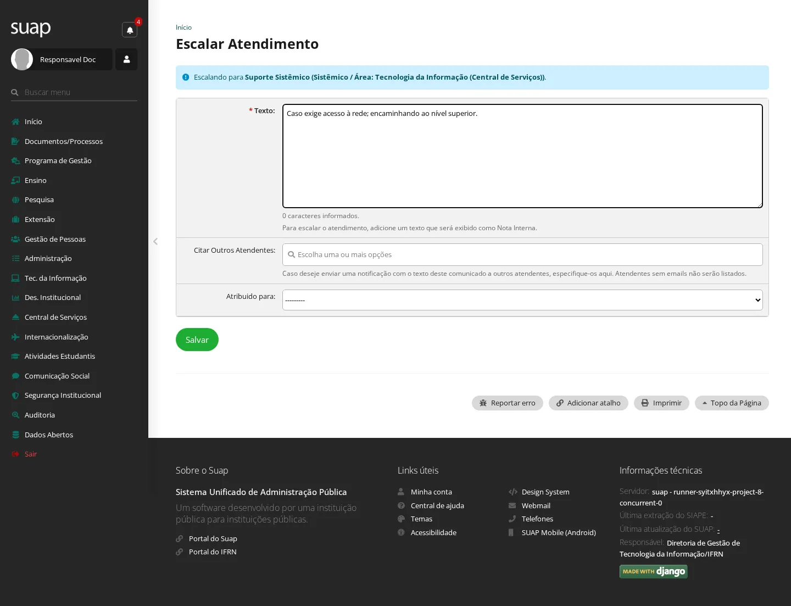Click the Segurança Institucional shield icon

pyautogui.click(x=15, y=395)
